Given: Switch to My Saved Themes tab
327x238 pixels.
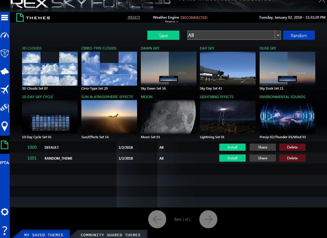Looking at the screenshot, I should tap(43, 235).
